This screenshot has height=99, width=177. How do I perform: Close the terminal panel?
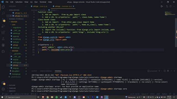[x=175, y=71]
